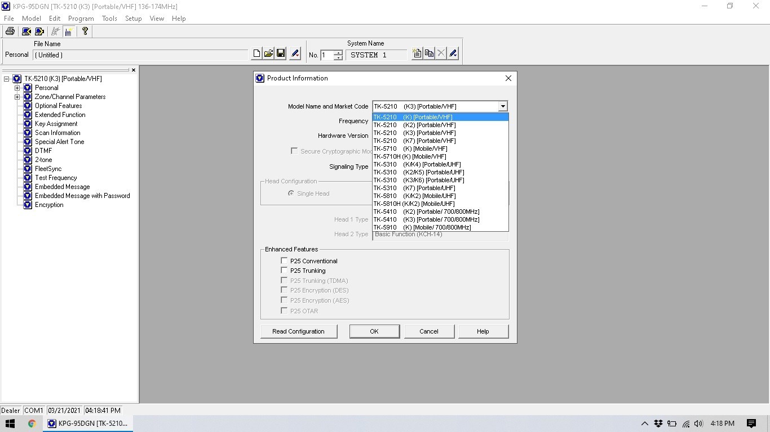Viewport: 770px width, 432px height.
Task: Choose TK-5310 (K7) [Portable/UHF] option
Action: [440, 188]
